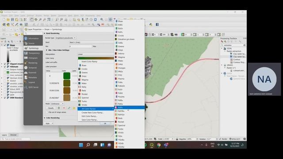The image size is (283, 159).
Task: Open the Histogram page in Layer Properties
Action: pyautogui.click(x=33, y=58)
